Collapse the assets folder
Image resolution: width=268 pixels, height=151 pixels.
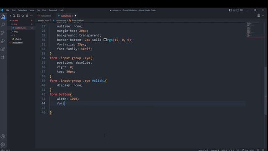pos(15,21)
